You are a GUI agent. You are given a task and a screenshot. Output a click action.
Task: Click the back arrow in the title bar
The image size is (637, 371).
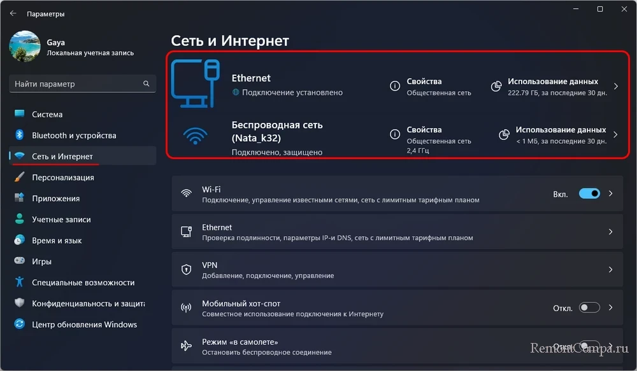coord(13,13)
